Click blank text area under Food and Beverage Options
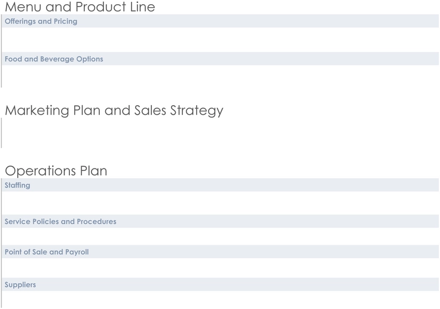Viewport: 440px width, 309px height. tap(220, 77)
